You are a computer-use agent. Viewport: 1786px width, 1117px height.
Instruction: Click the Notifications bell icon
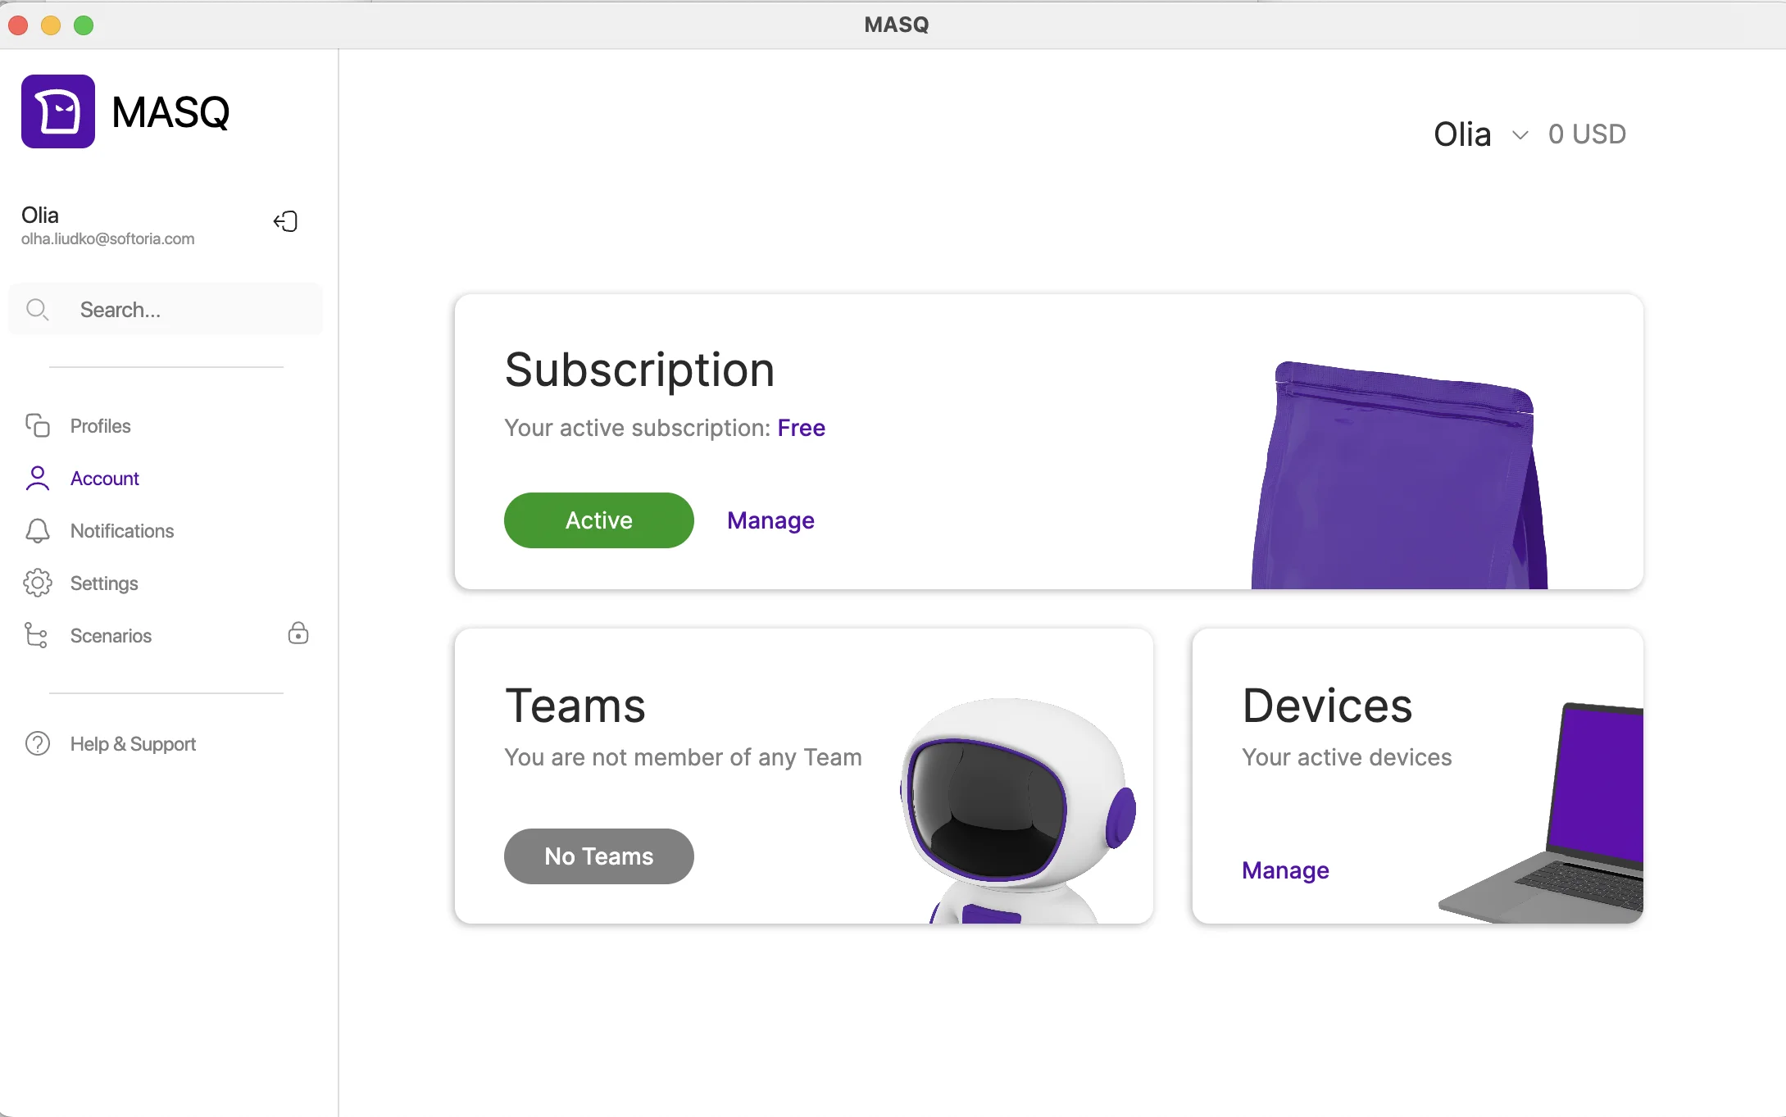click(37, 530)
